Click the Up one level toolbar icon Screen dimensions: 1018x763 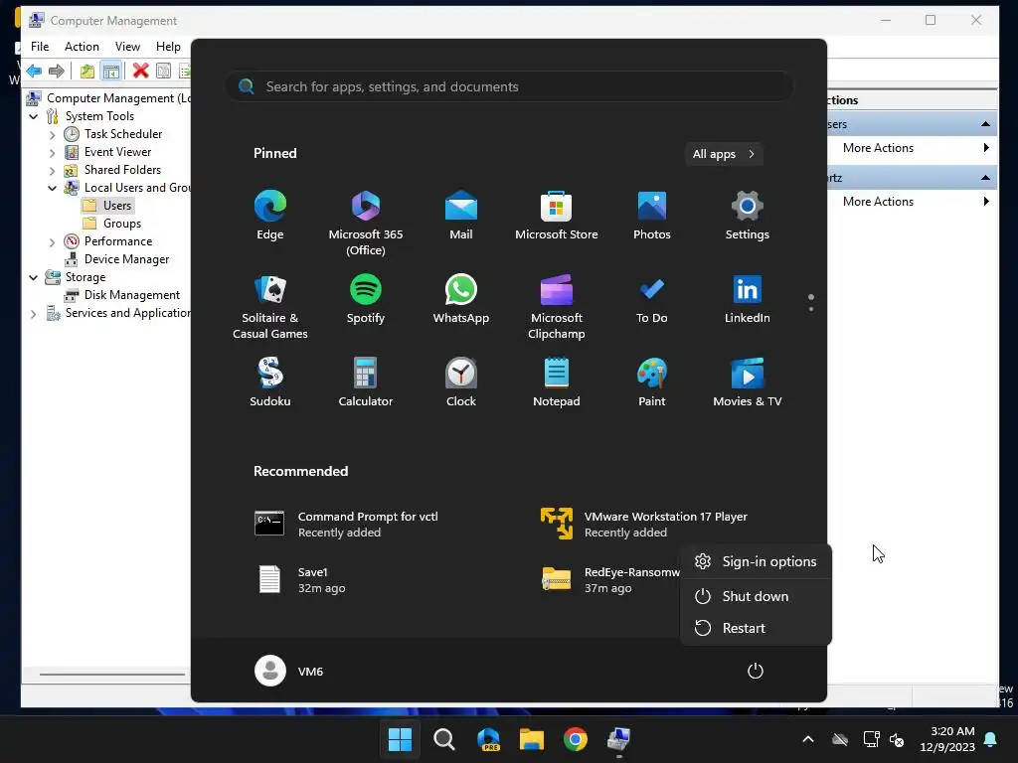click(87, 71)
